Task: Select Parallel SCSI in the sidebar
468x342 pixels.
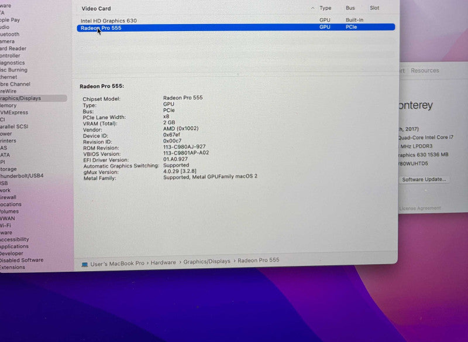Action: (x=14, y=126)
